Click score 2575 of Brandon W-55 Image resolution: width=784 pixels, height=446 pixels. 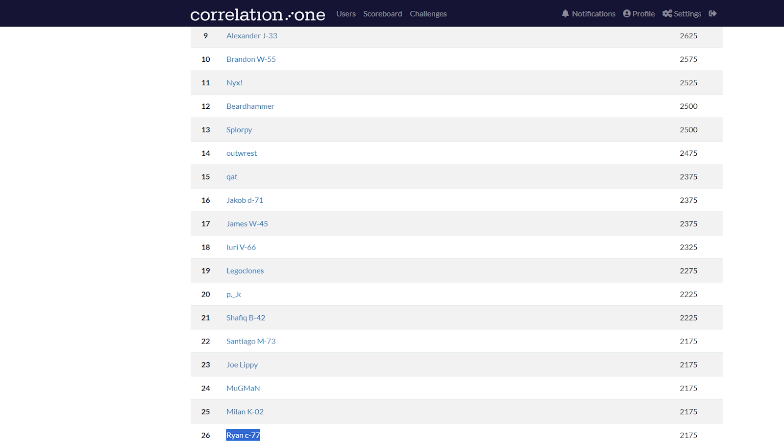(x=688, y=59)
